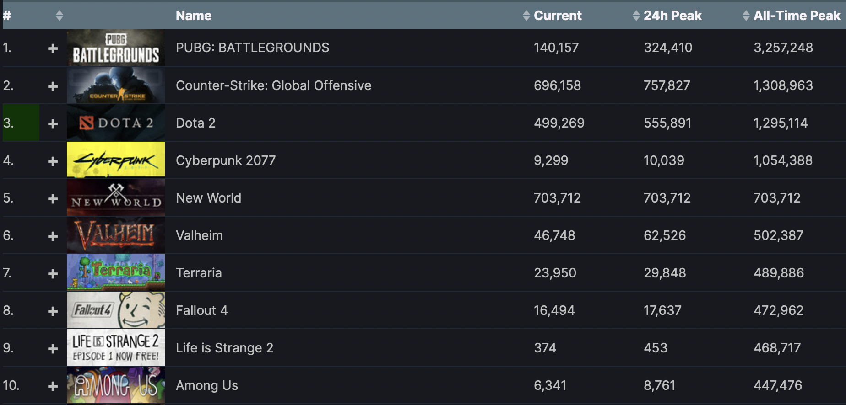This screenshot has height=405, width=846.
Task: Expand the PUBG: BATTLEGROUNDS row details
Action: click(x=54, y=48)
